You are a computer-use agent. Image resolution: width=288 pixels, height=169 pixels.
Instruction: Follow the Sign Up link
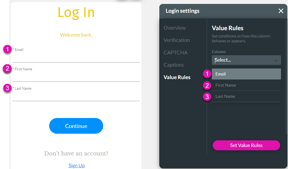[x=76, y=165]
